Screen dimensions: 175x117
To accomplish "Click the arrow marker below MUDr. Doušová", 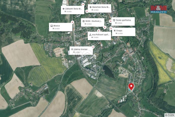I will pyautogui.click(x=105, y=27).
